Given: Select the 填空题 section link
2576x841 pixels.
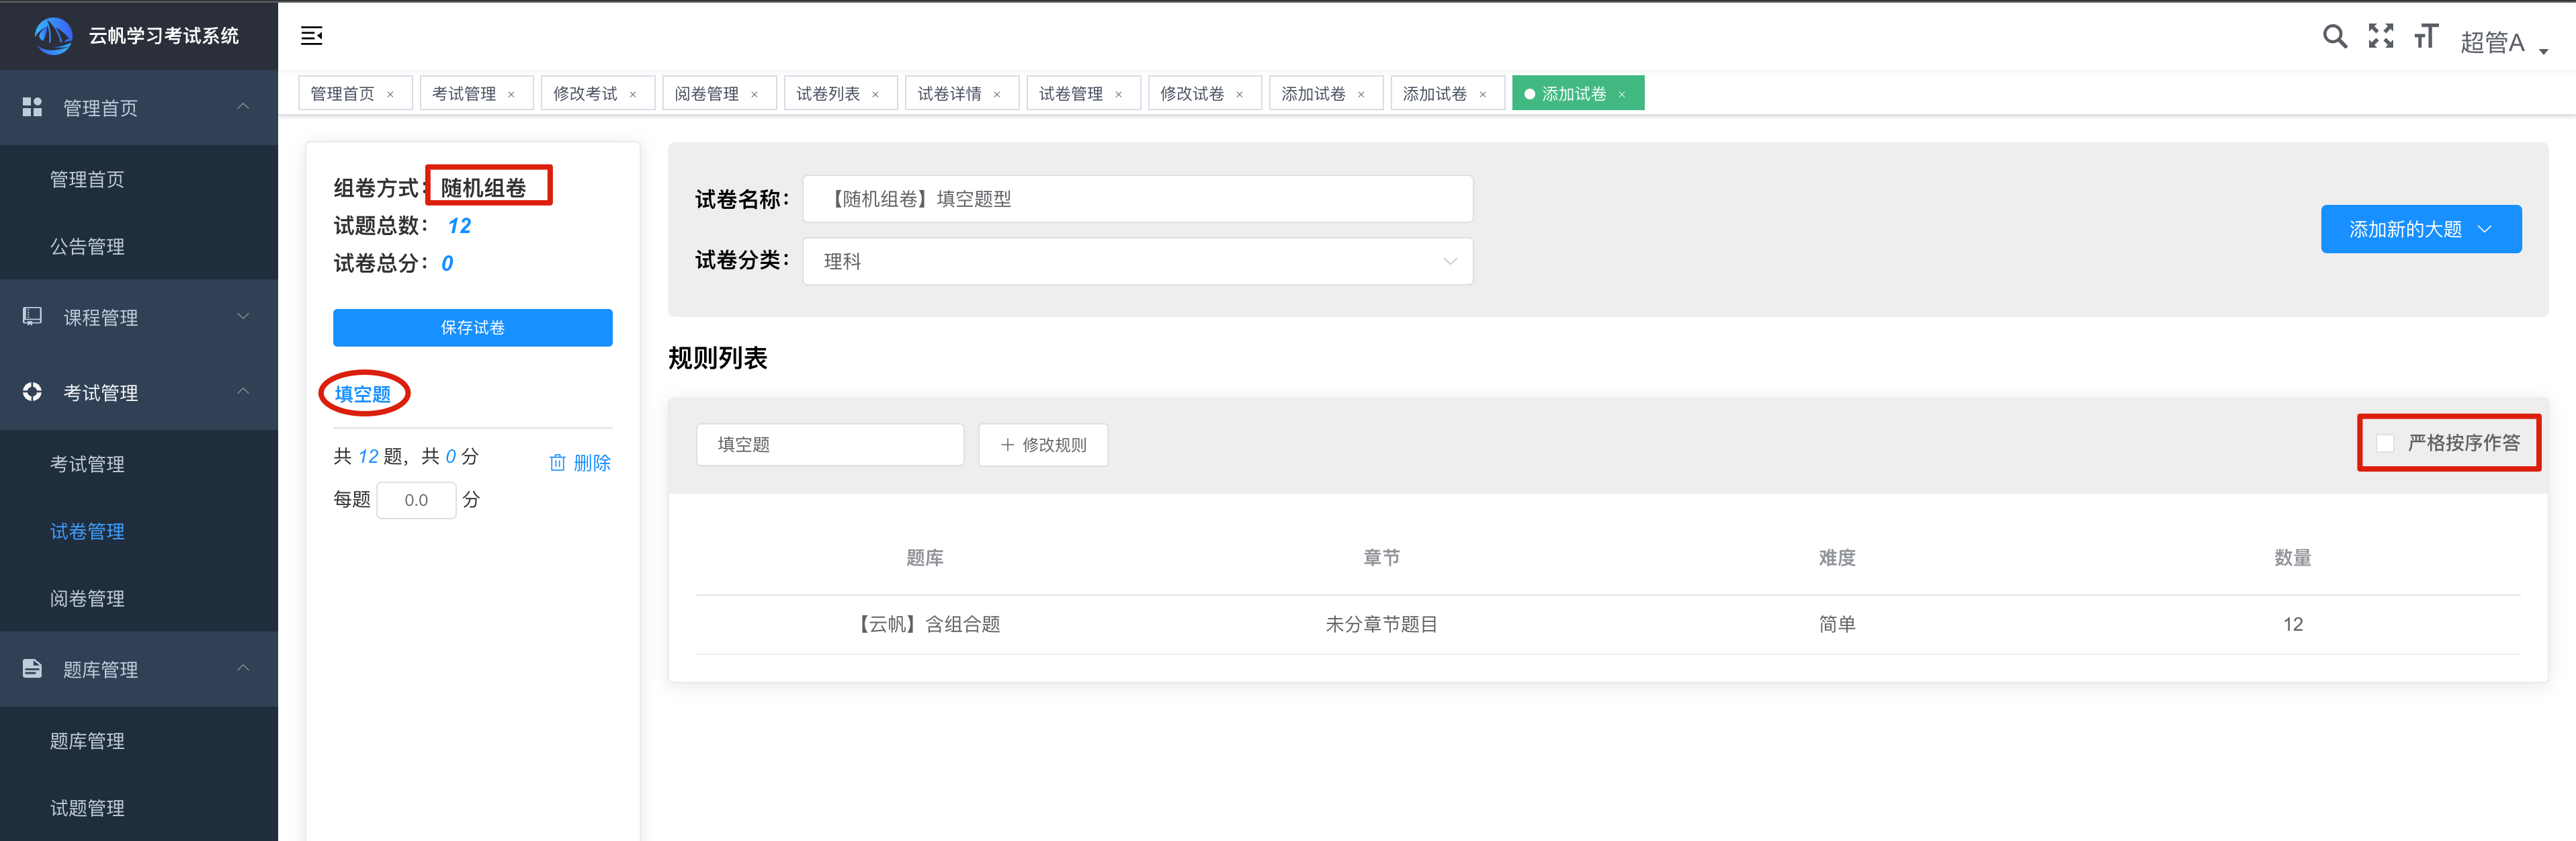Looking at the screenshot, I should [x=363, y=394].
